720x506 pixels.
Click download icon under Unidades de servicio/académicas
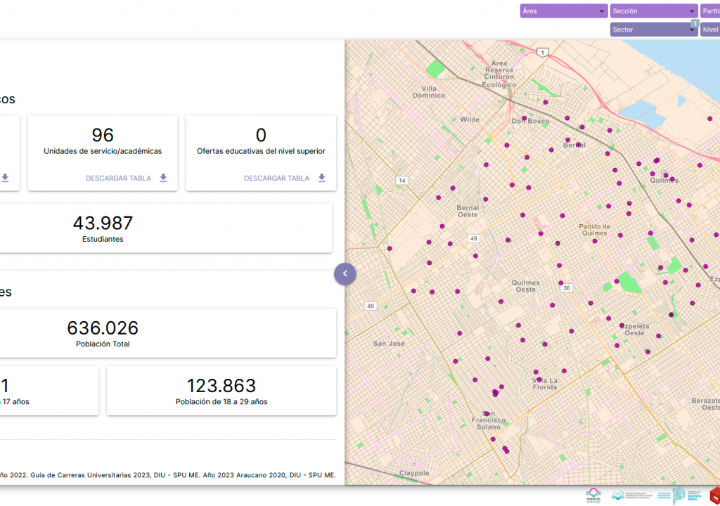tap(163, 179)
